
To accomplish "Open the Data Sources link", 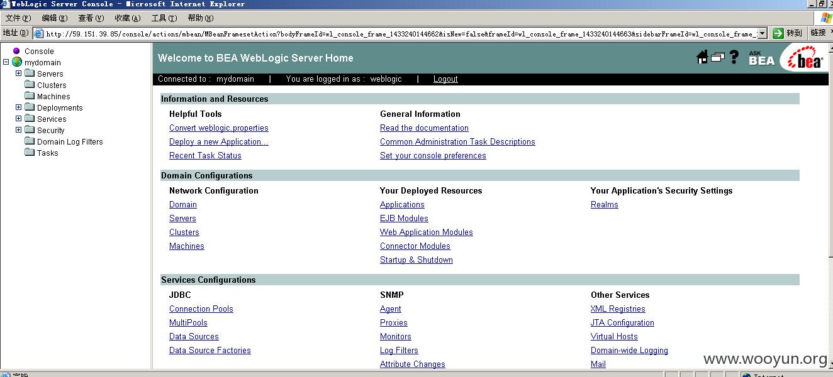I will point(194,337).
